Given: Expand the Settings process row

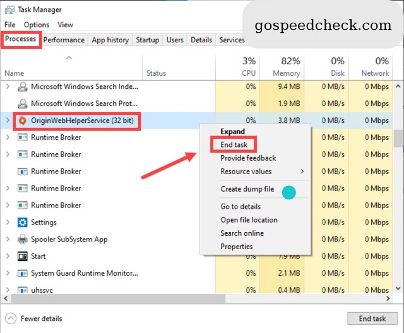Looking at the screenshot, I should tap(8, 222).
